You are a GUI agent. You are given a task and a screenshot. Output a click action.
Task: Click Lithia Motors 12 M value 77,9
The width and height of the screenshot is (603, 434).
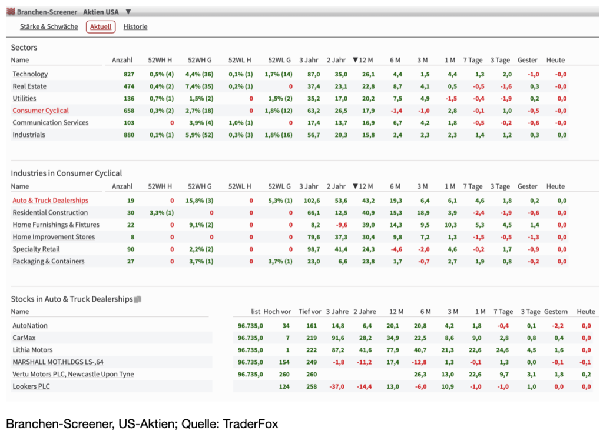[x=393, y=350]
